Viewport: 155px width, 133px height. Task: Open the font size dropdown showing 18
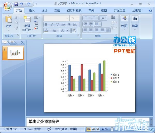tap(77, 18)
